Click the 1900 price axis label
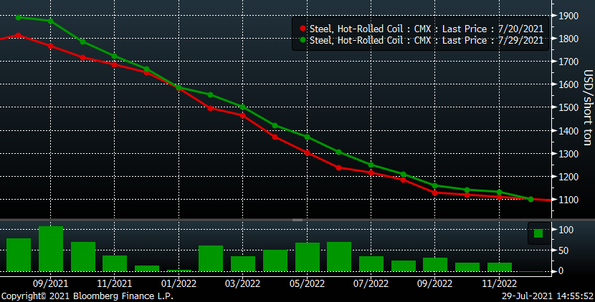Viewport: 595px width, 302px height. 568,16
